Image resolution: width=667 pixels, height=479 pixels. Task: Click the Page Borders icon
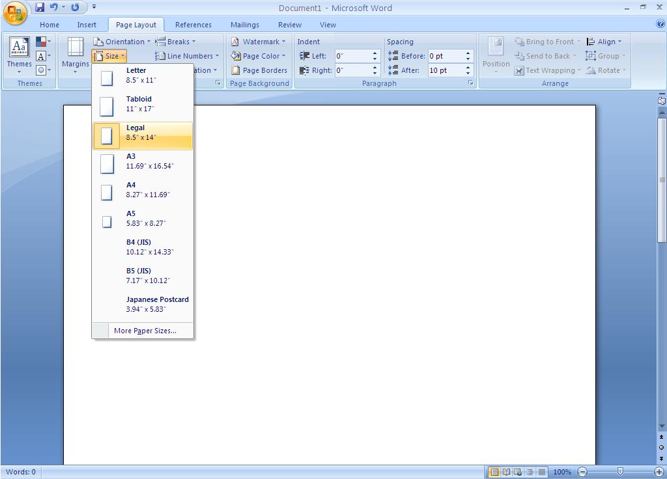pos(236,70)
